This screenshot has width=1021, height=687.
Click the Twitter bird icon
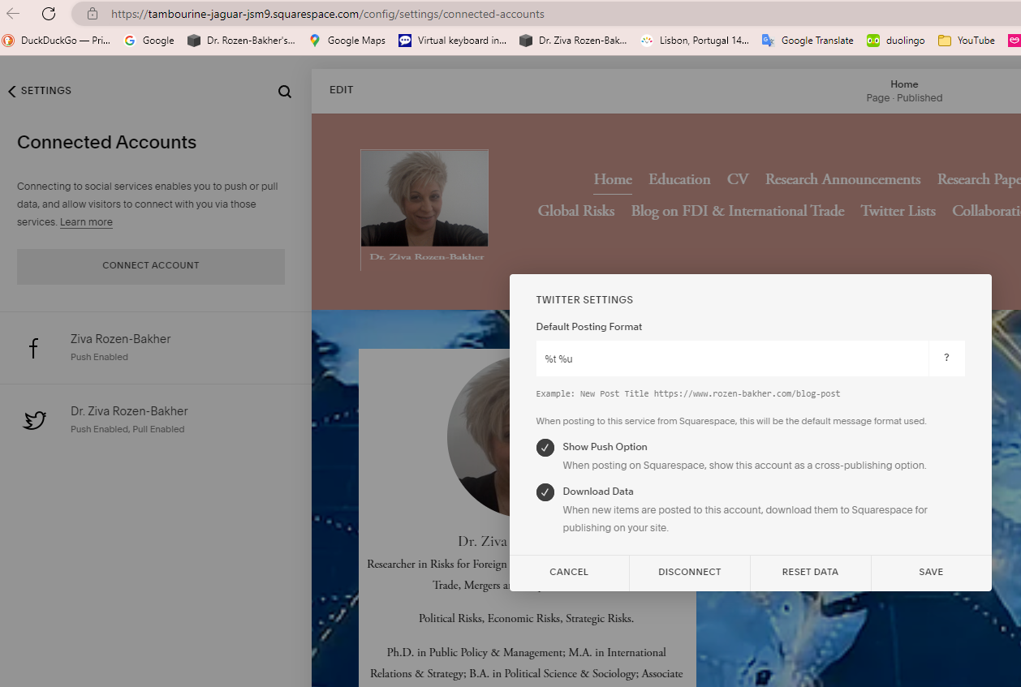coord(34,420)
